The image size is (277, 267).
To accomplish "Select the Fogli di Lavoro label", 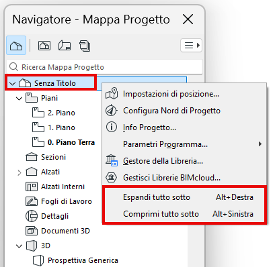I will coord(67,201).
